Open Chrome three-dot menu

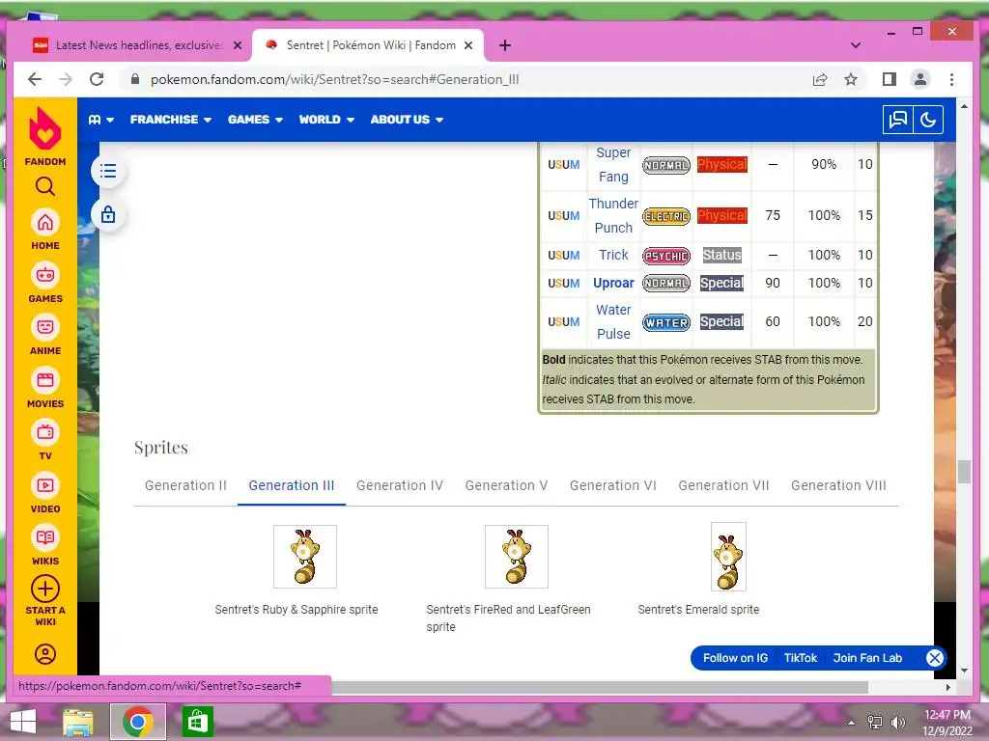951,79
